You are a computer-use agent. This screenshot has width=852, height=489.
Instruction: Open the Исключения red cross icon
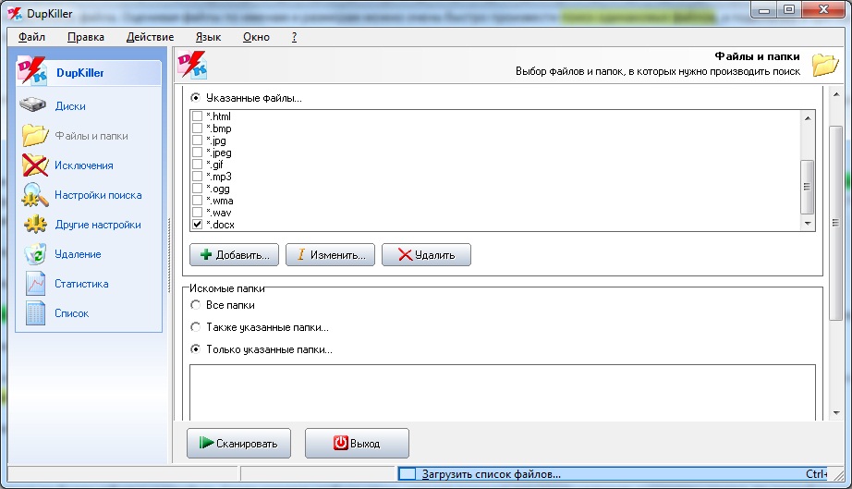coord(35,165)
